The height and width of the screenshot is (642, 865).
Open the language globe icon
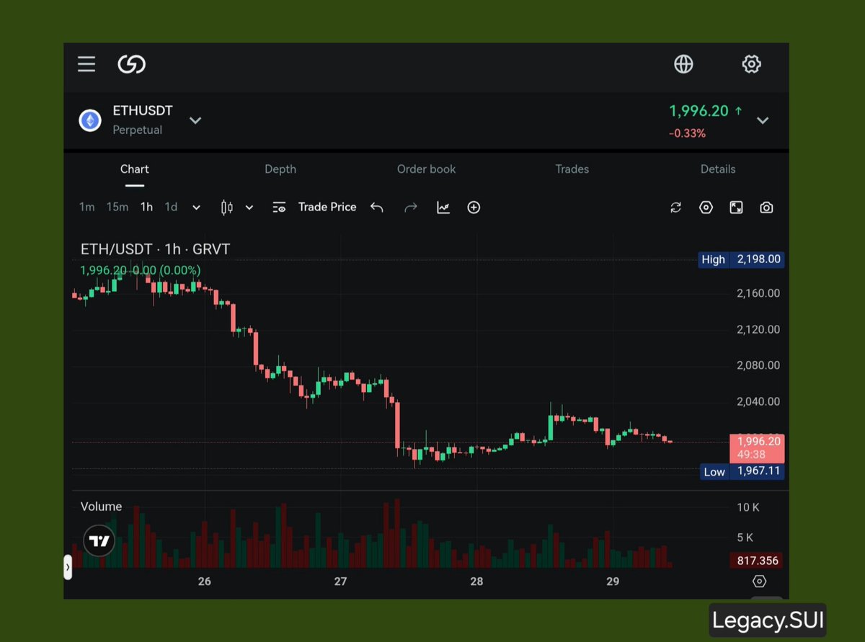point(683,64)
